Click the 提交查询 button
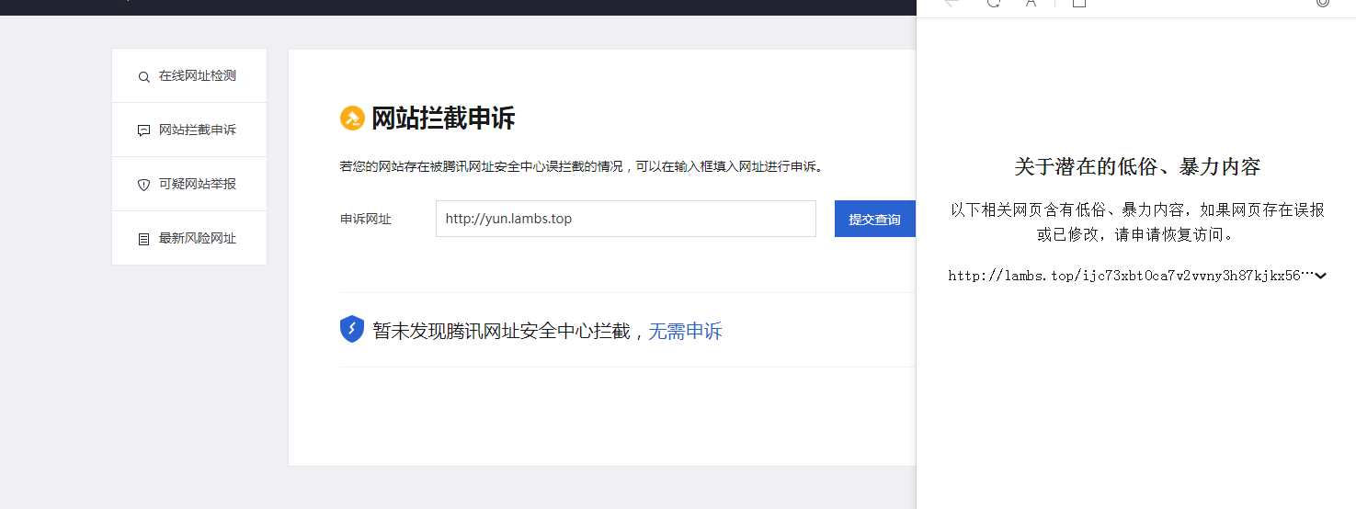The height and width of the screenshot is (509, 1356). click(875, 219)
